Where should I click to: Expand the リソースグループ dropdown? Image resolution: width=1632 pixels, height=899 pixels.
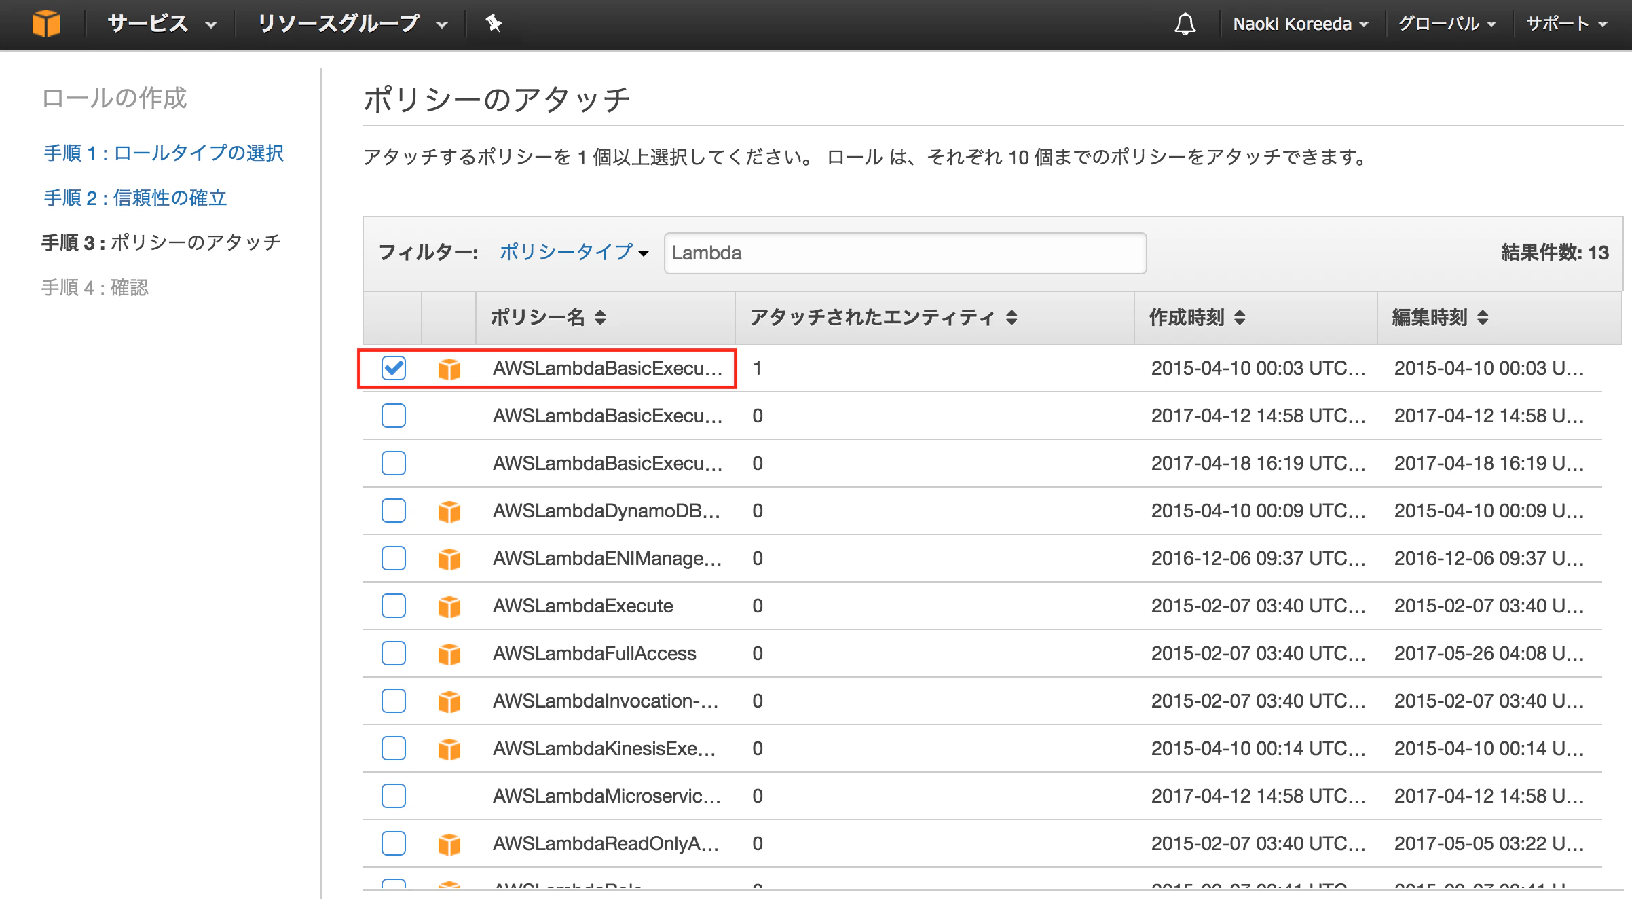[x=352, y=24]
